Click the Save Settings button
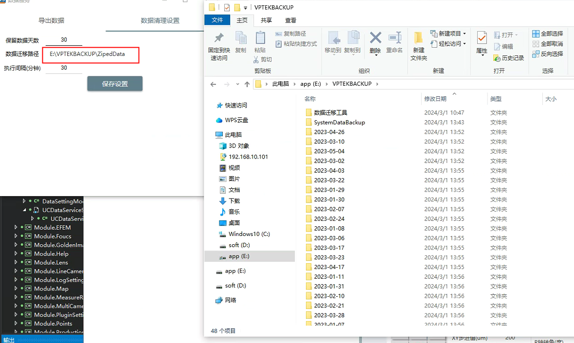Image resolution: width=574 pixels, height=343 pixels. tap(115, 84)
